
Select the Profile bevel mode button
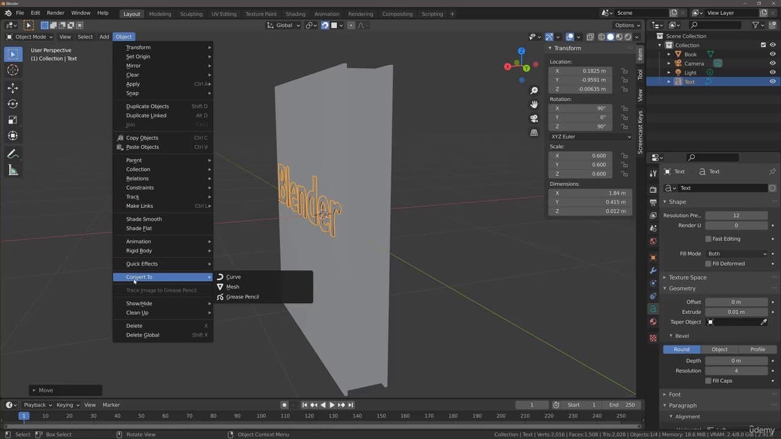[x=757, y=349]
